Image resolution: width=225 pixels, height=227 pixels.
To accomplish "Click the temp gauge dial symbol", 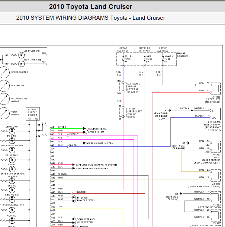I will click(4, 113).
